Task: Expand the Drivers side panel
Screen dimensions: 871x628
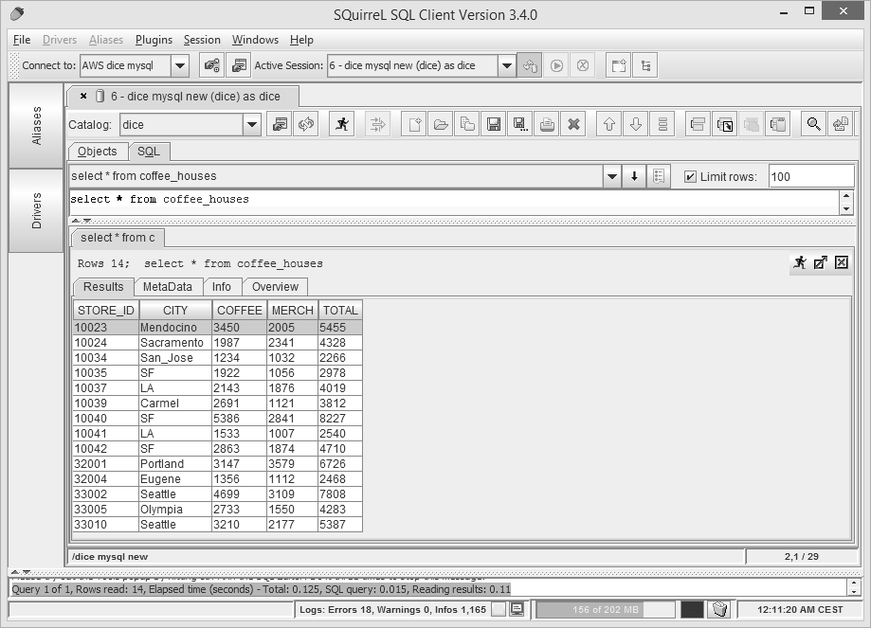Action: click(37, 210)
